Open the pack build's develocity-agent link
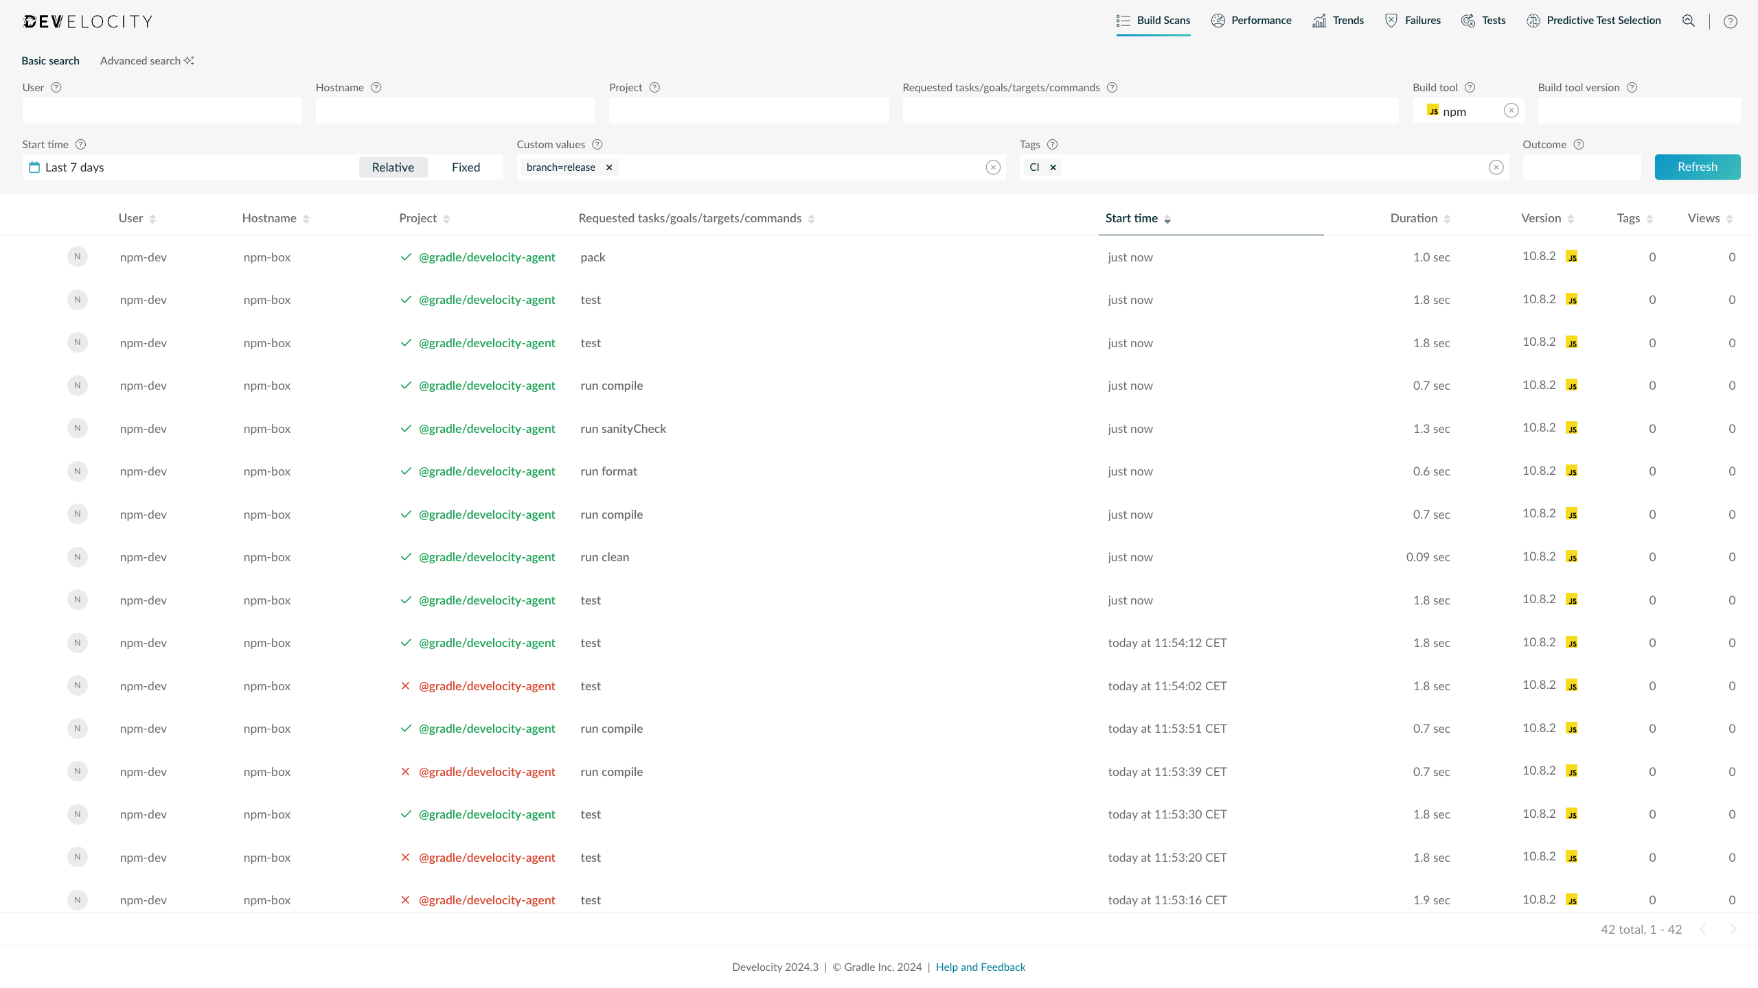 click(487, 257)
